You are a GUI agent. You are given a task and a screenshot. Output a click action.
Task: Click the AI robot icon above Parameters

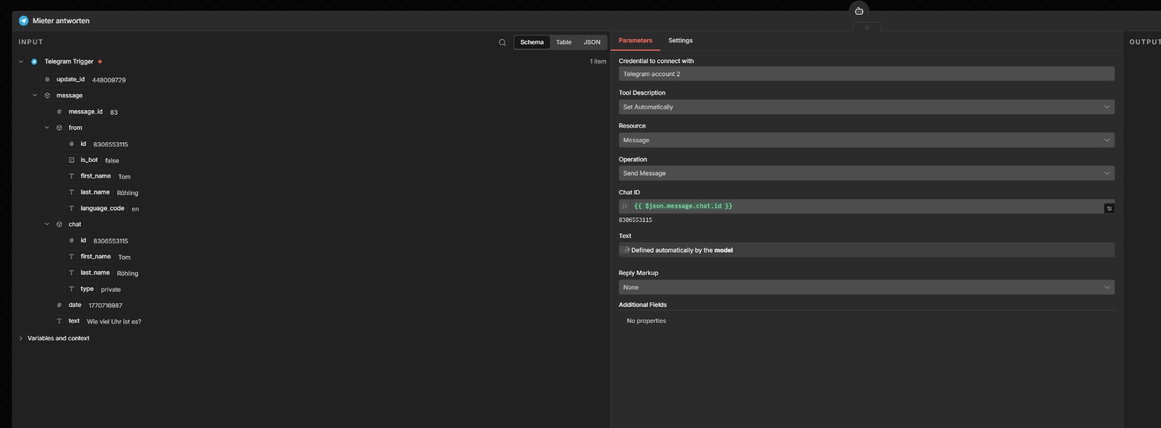tap(859, 11)
